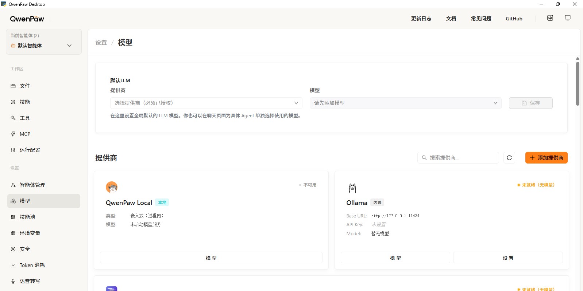
Task: Click the 嵌入式（进程内）type value
Action: tap(147, 216)
